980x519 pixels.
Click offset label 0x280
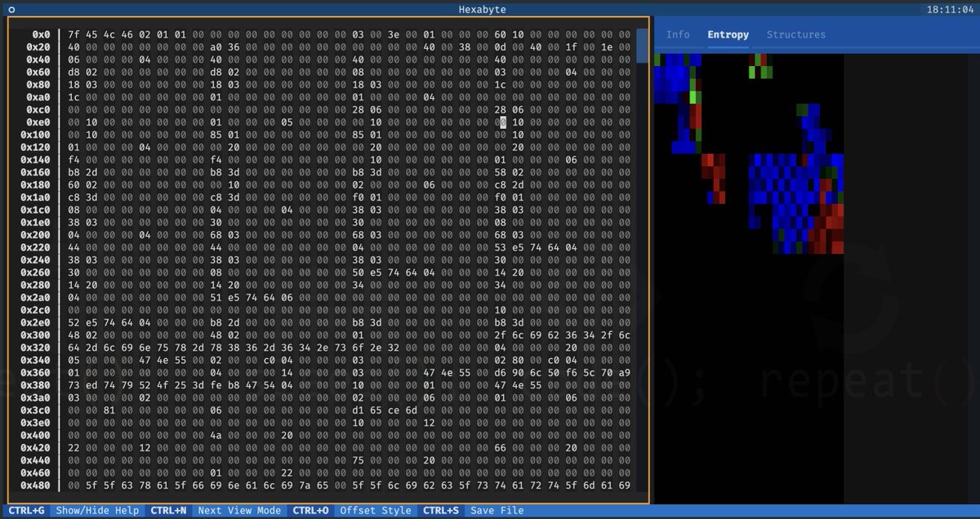[35, 285]
